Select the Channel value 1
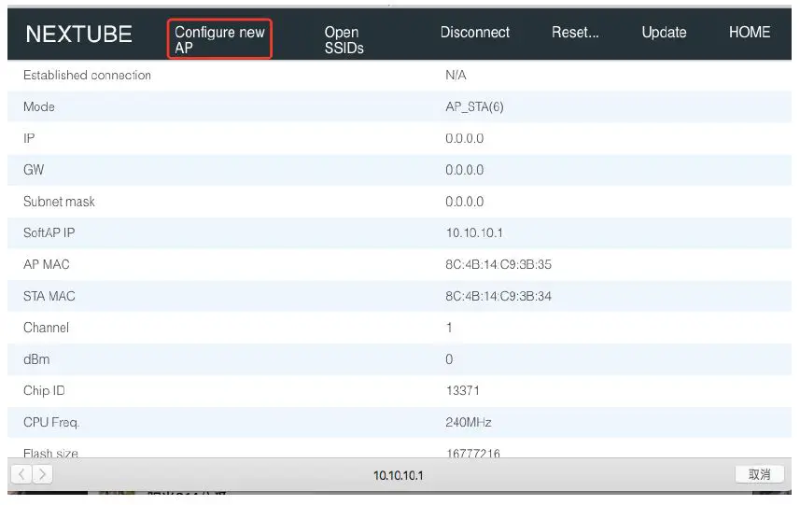 (x=449, y=328)
